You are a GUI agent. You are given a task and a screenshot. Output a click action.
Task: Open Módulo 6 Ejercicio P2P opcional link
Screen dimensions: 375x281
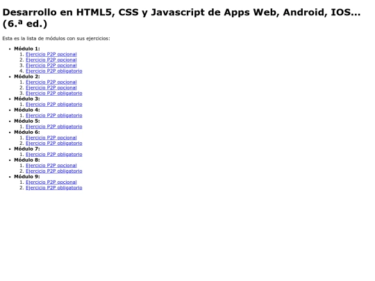(x=51, y=137)
